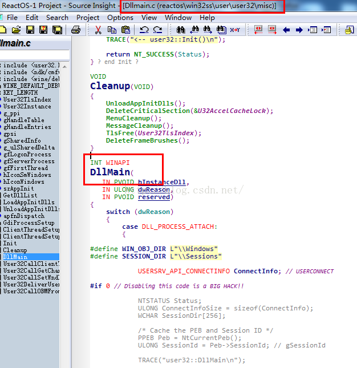Select GetDllList in the symbol list

tap(20, 195)
